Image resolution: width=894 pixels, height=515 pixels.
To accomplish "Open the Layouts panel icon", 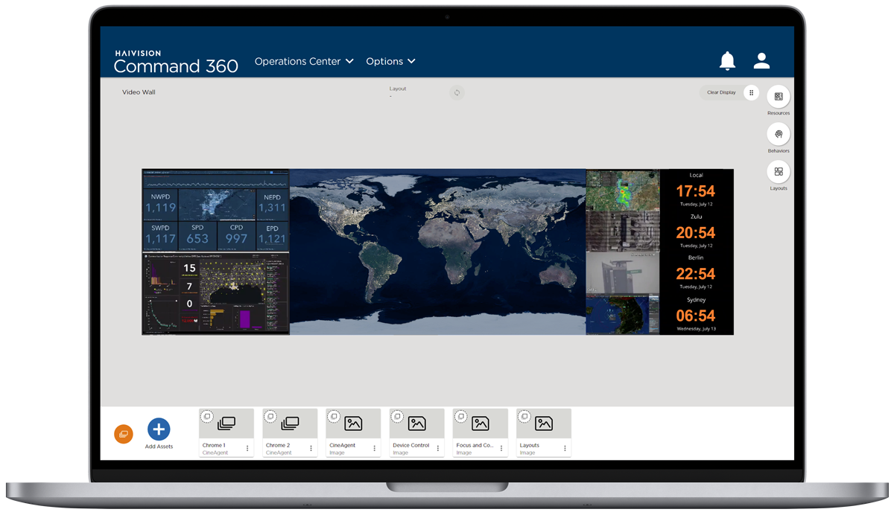I will pos(778,173).
